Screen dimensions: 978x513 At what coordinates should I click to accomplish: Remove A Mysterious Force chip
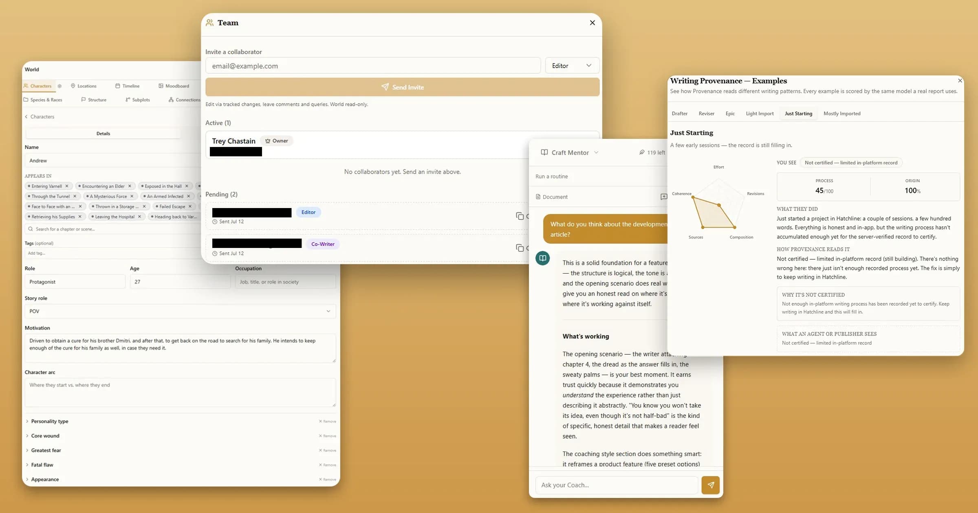(132, 196)
